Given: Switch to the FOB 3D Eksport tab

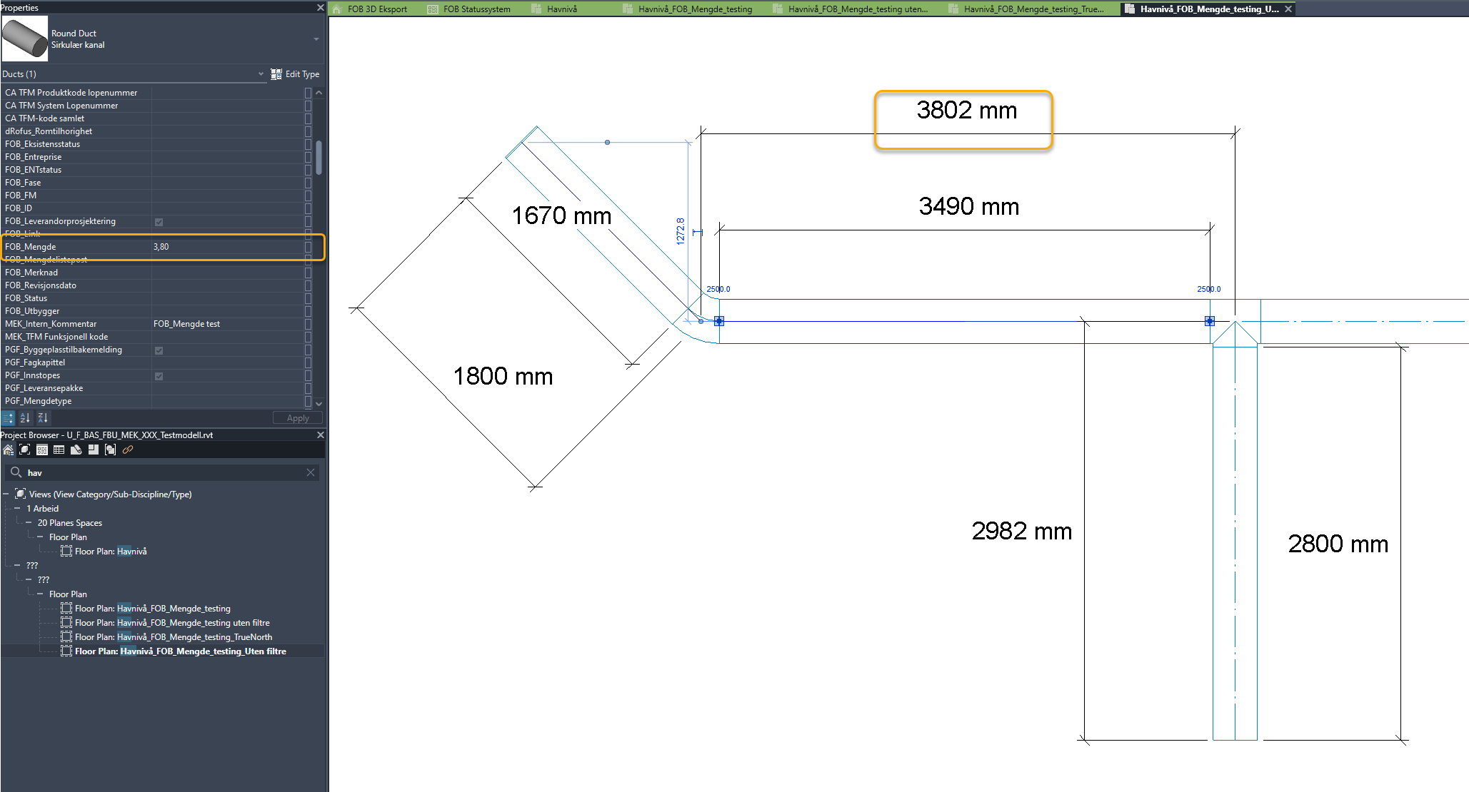Looking at the screenshot, I should pos(376,9).
